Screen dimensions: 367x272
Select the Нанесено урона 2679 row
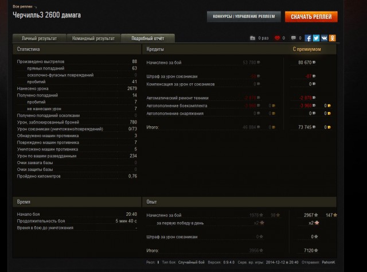click(x=77, y=88)
